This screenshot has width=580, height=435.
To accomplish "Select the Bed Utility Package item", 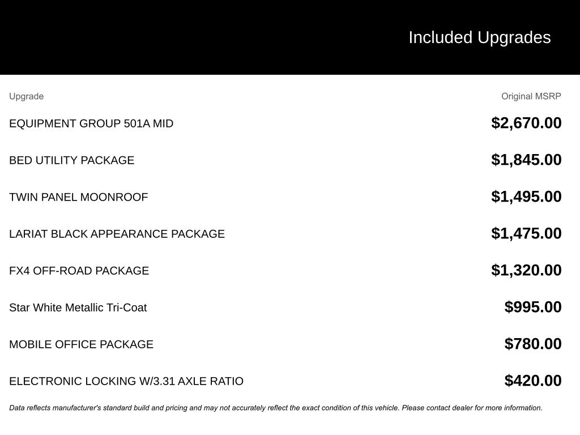I will pos(72,160).
